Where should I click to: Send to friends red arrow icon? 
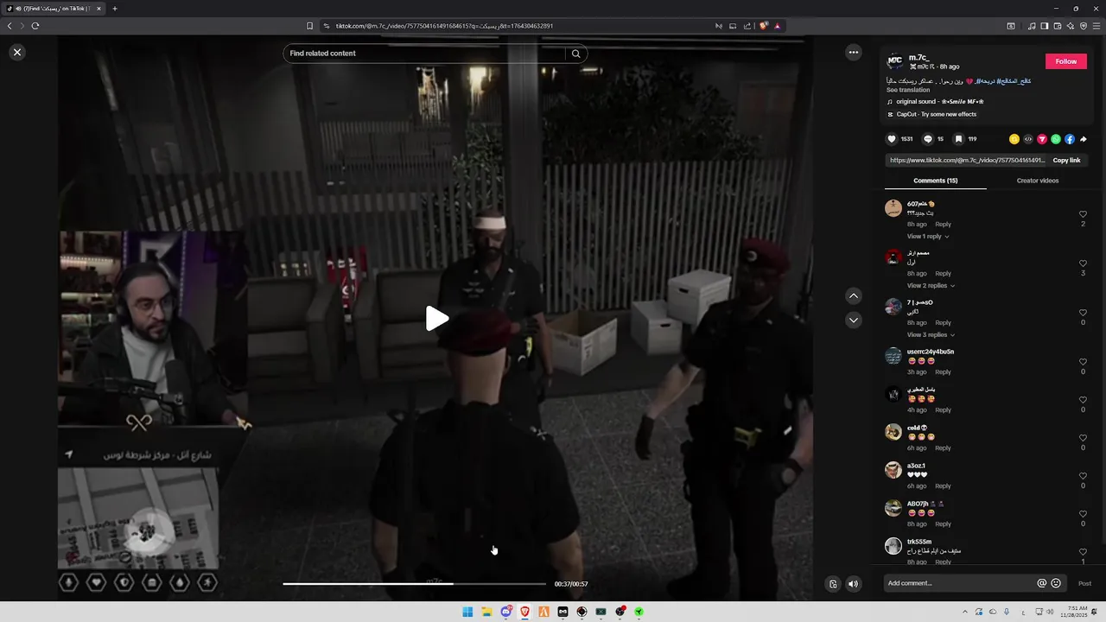[x=1042, y=139]
